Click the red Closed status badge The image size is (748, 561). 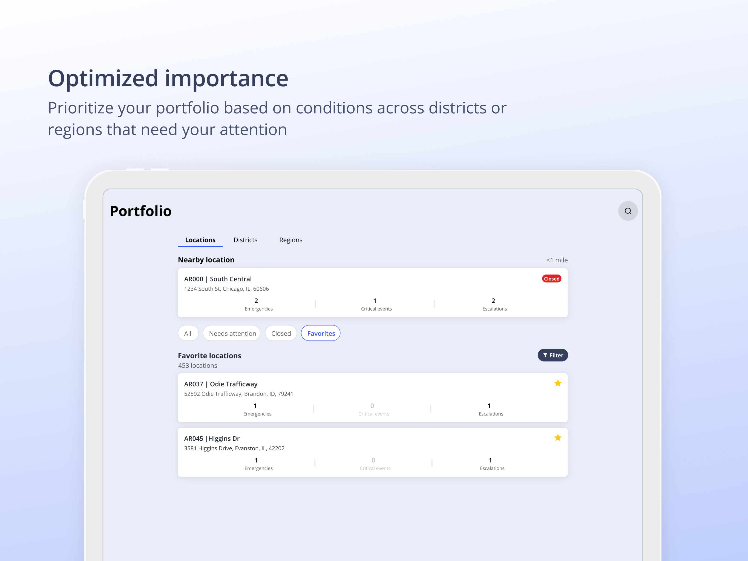point(551,279)
